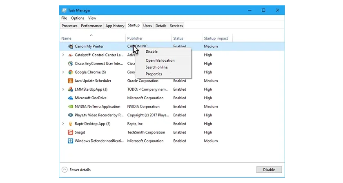Choose Open file location from context menu

point(160,60)
